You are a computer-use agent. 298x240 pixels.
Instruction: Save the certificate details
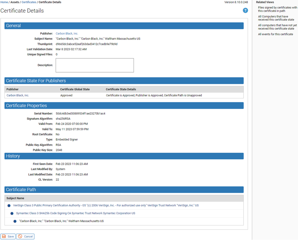point(8,236)
